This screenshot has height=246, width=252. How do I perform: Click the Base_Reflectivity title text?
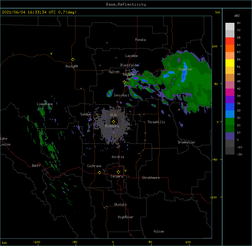pyautogui.click(x=126, y=4)
